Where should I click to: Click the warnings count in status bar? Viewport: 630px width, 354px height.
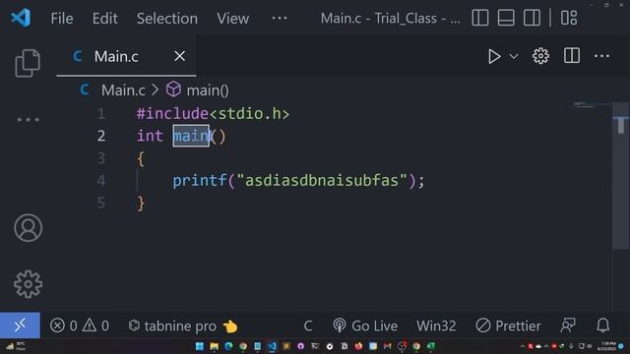coord(95,325)
